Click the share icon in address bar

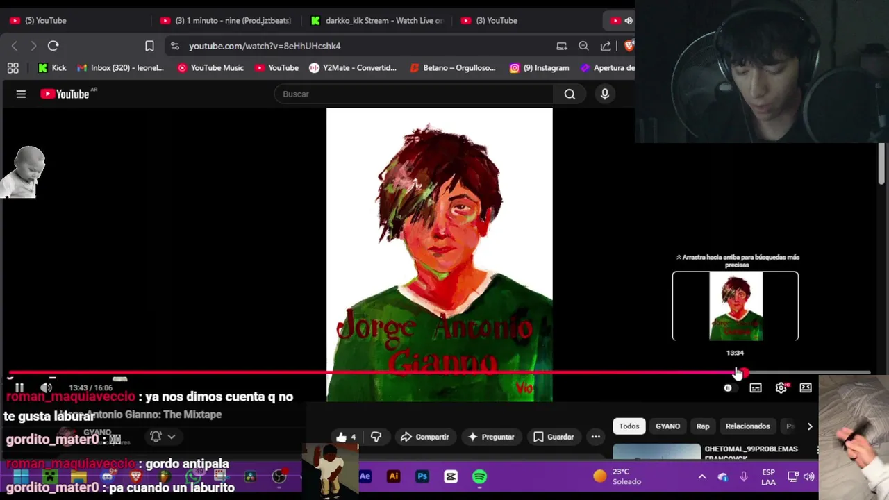tap(606, 46)
